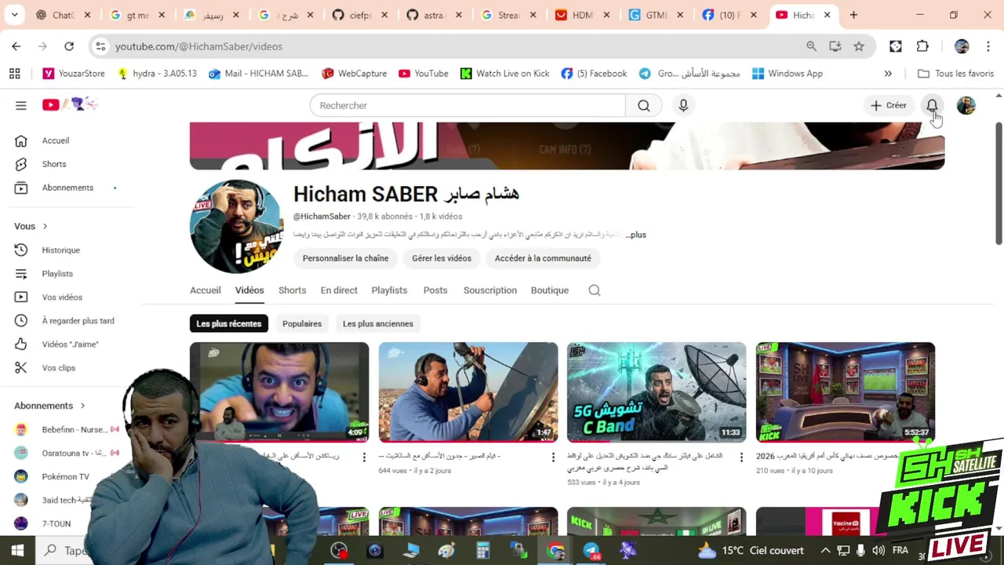Open YouzarStore bookmark
Image resolution: width=1004 pixels, height=565 pixels.
(x=74, y=73)
